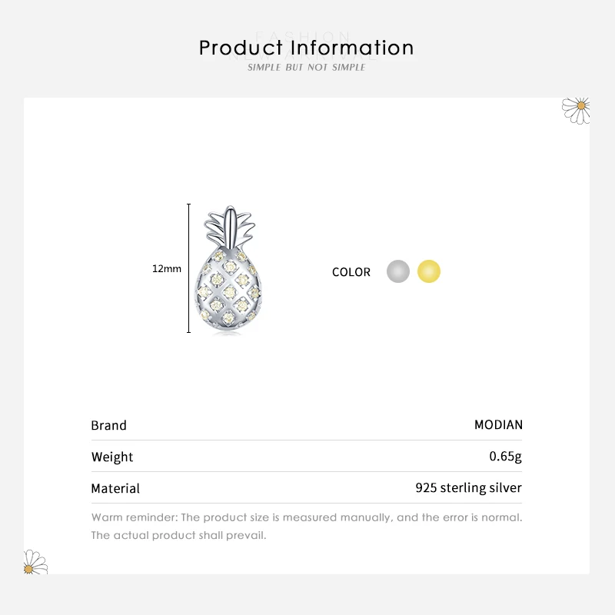The height and width of the screenshot is (615, 615).
Task: Click the daisy flower icon at top right
Action: click(x=577, y=110)
